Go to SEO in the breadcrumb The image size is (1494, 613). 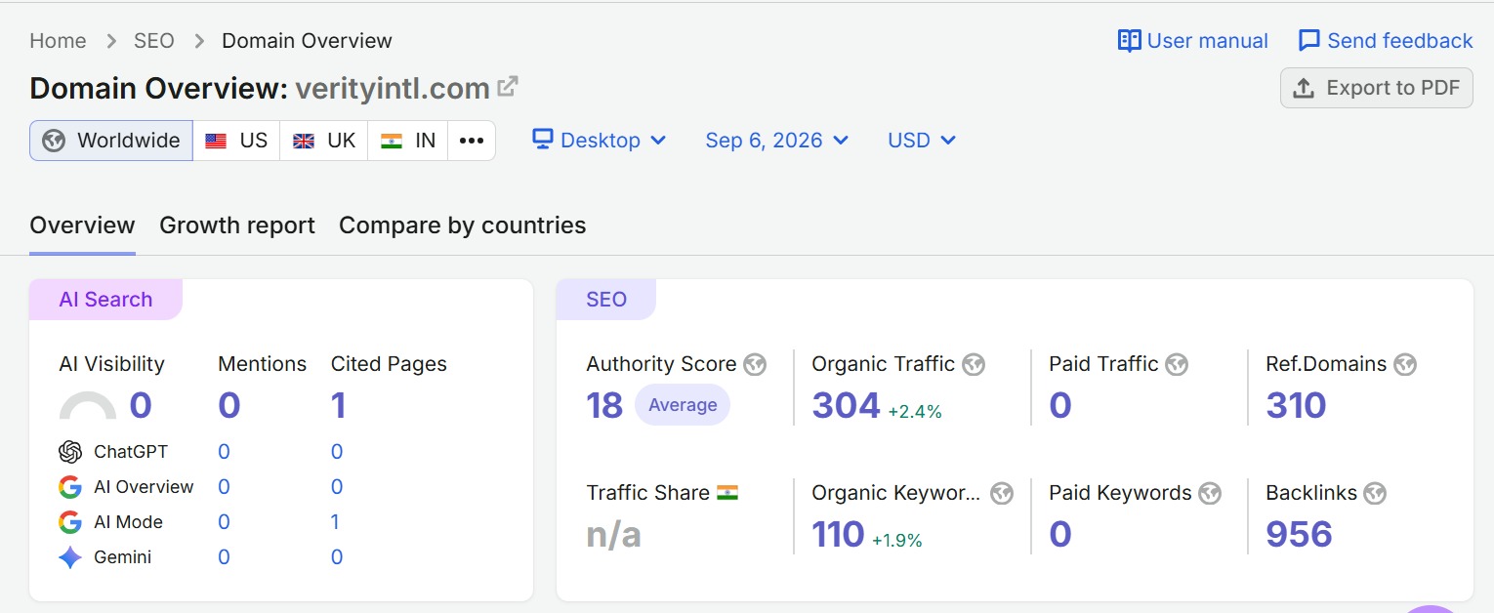coord(154,41)
